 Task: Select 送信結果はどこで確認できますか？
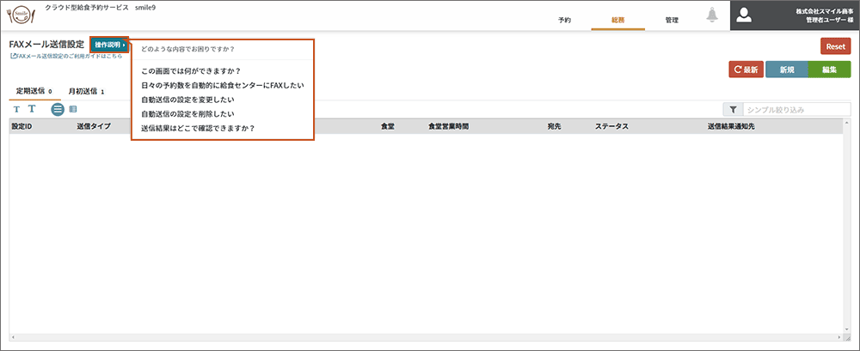(x=198, y=129)
